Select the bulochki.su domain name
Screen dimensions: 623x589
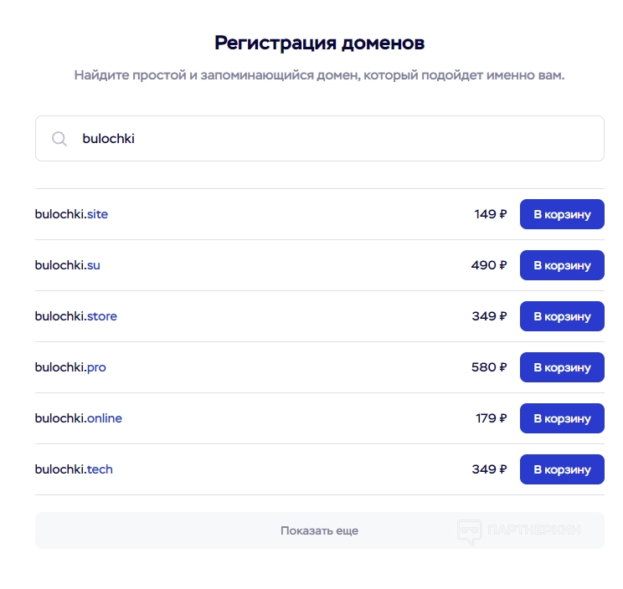pos(68,265)
